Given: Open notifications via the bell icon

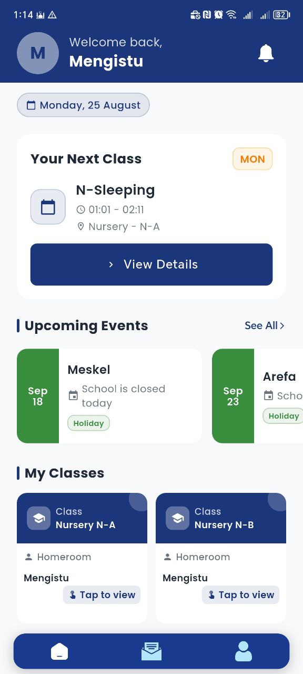Looking at the screenshot, I should tap(266, 53).
